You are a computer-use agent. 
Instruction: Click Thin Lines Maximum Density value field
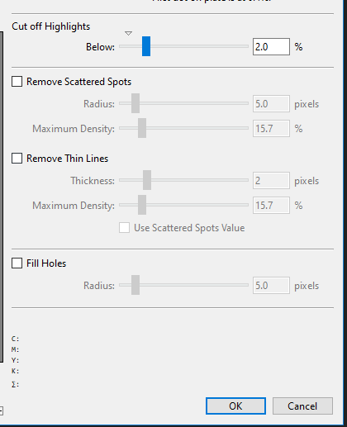pos(271,206)
